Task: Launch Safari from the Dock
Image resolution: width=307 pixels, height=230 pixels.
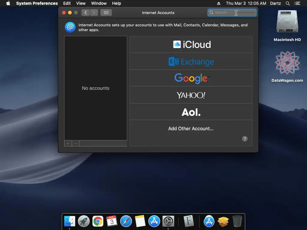Action: click(126, 221)
